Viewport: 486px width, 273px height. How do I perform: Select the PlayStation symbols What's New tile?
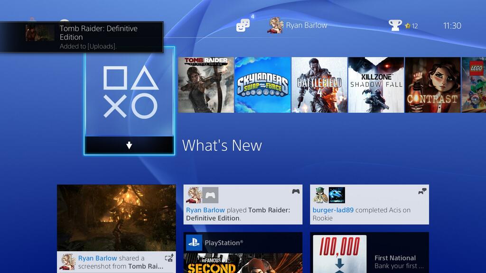129,92
